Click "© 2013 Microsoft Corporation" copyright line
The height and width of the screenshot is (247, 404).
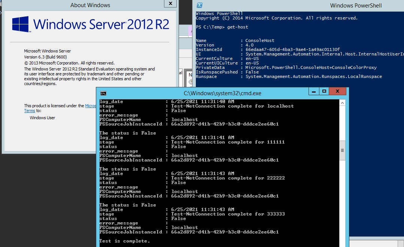(69, 63)
